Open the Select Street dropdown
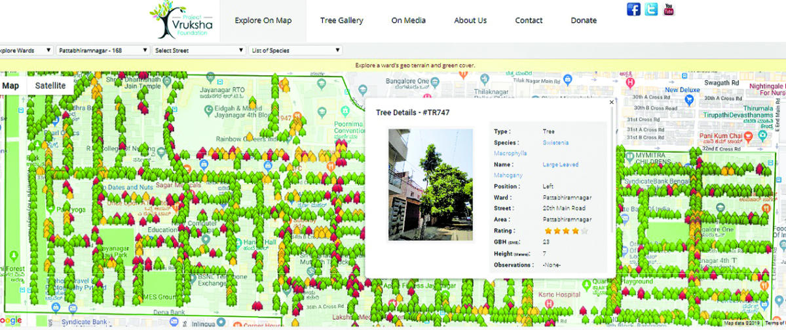Viewport: 786px width, 330px height. [x=199, y=50]
